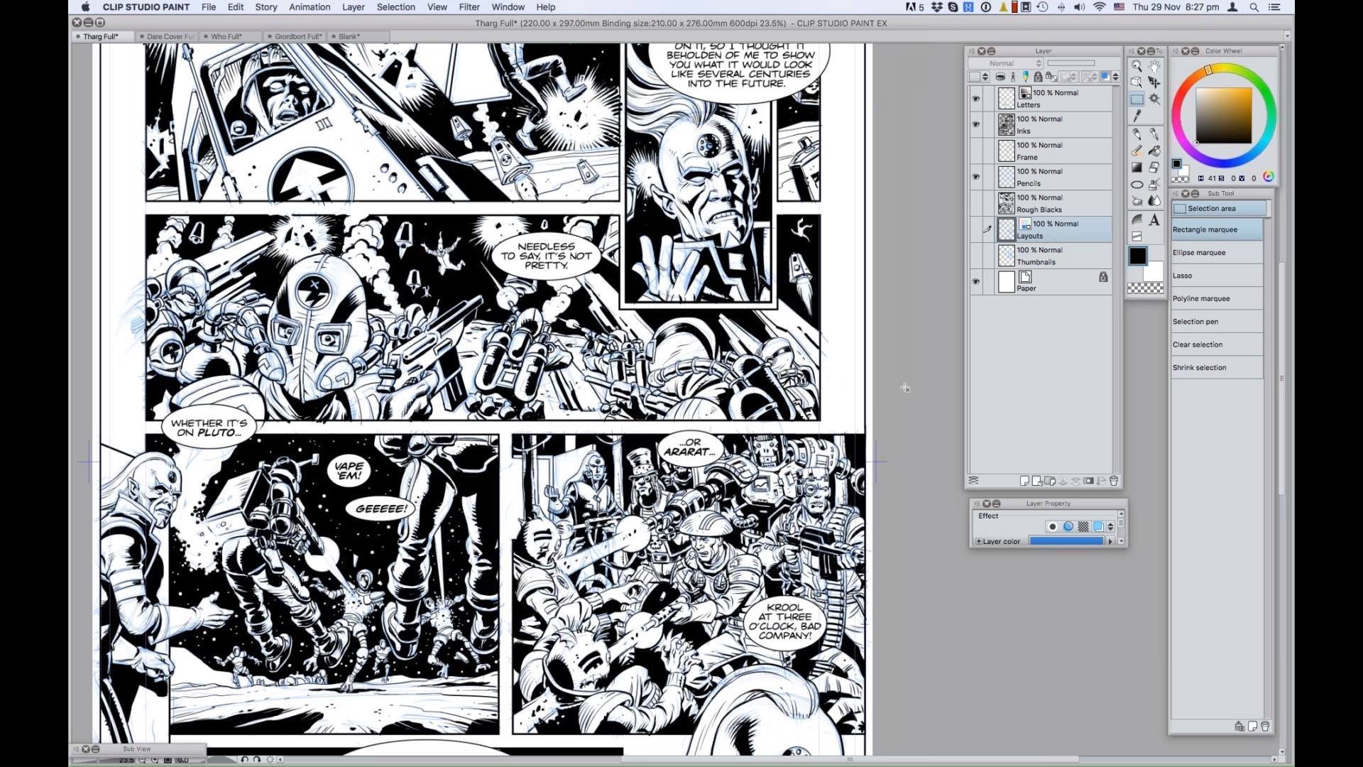The width and height of the screenshot is (1363, 767).
Task: Select the Move layer tool
Action: (1154, 82)
